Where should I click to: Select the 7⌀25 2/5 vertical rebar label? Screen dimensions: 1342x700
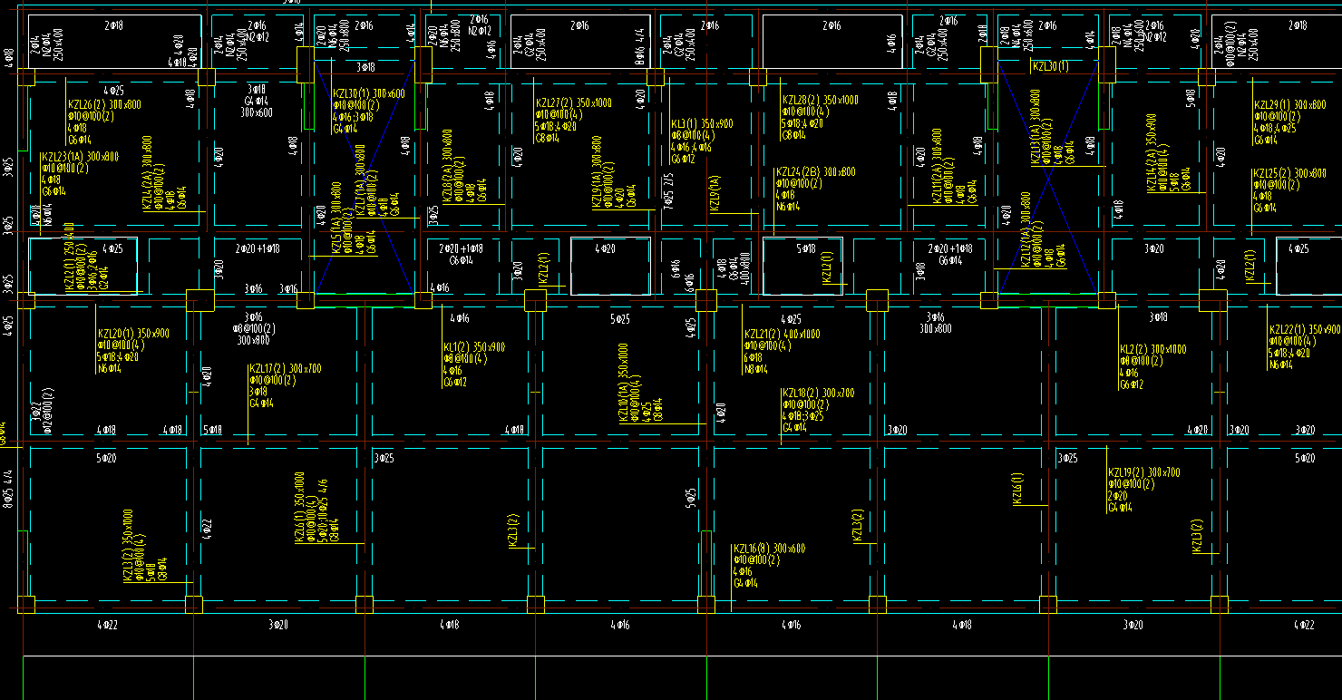coord(670,190)
